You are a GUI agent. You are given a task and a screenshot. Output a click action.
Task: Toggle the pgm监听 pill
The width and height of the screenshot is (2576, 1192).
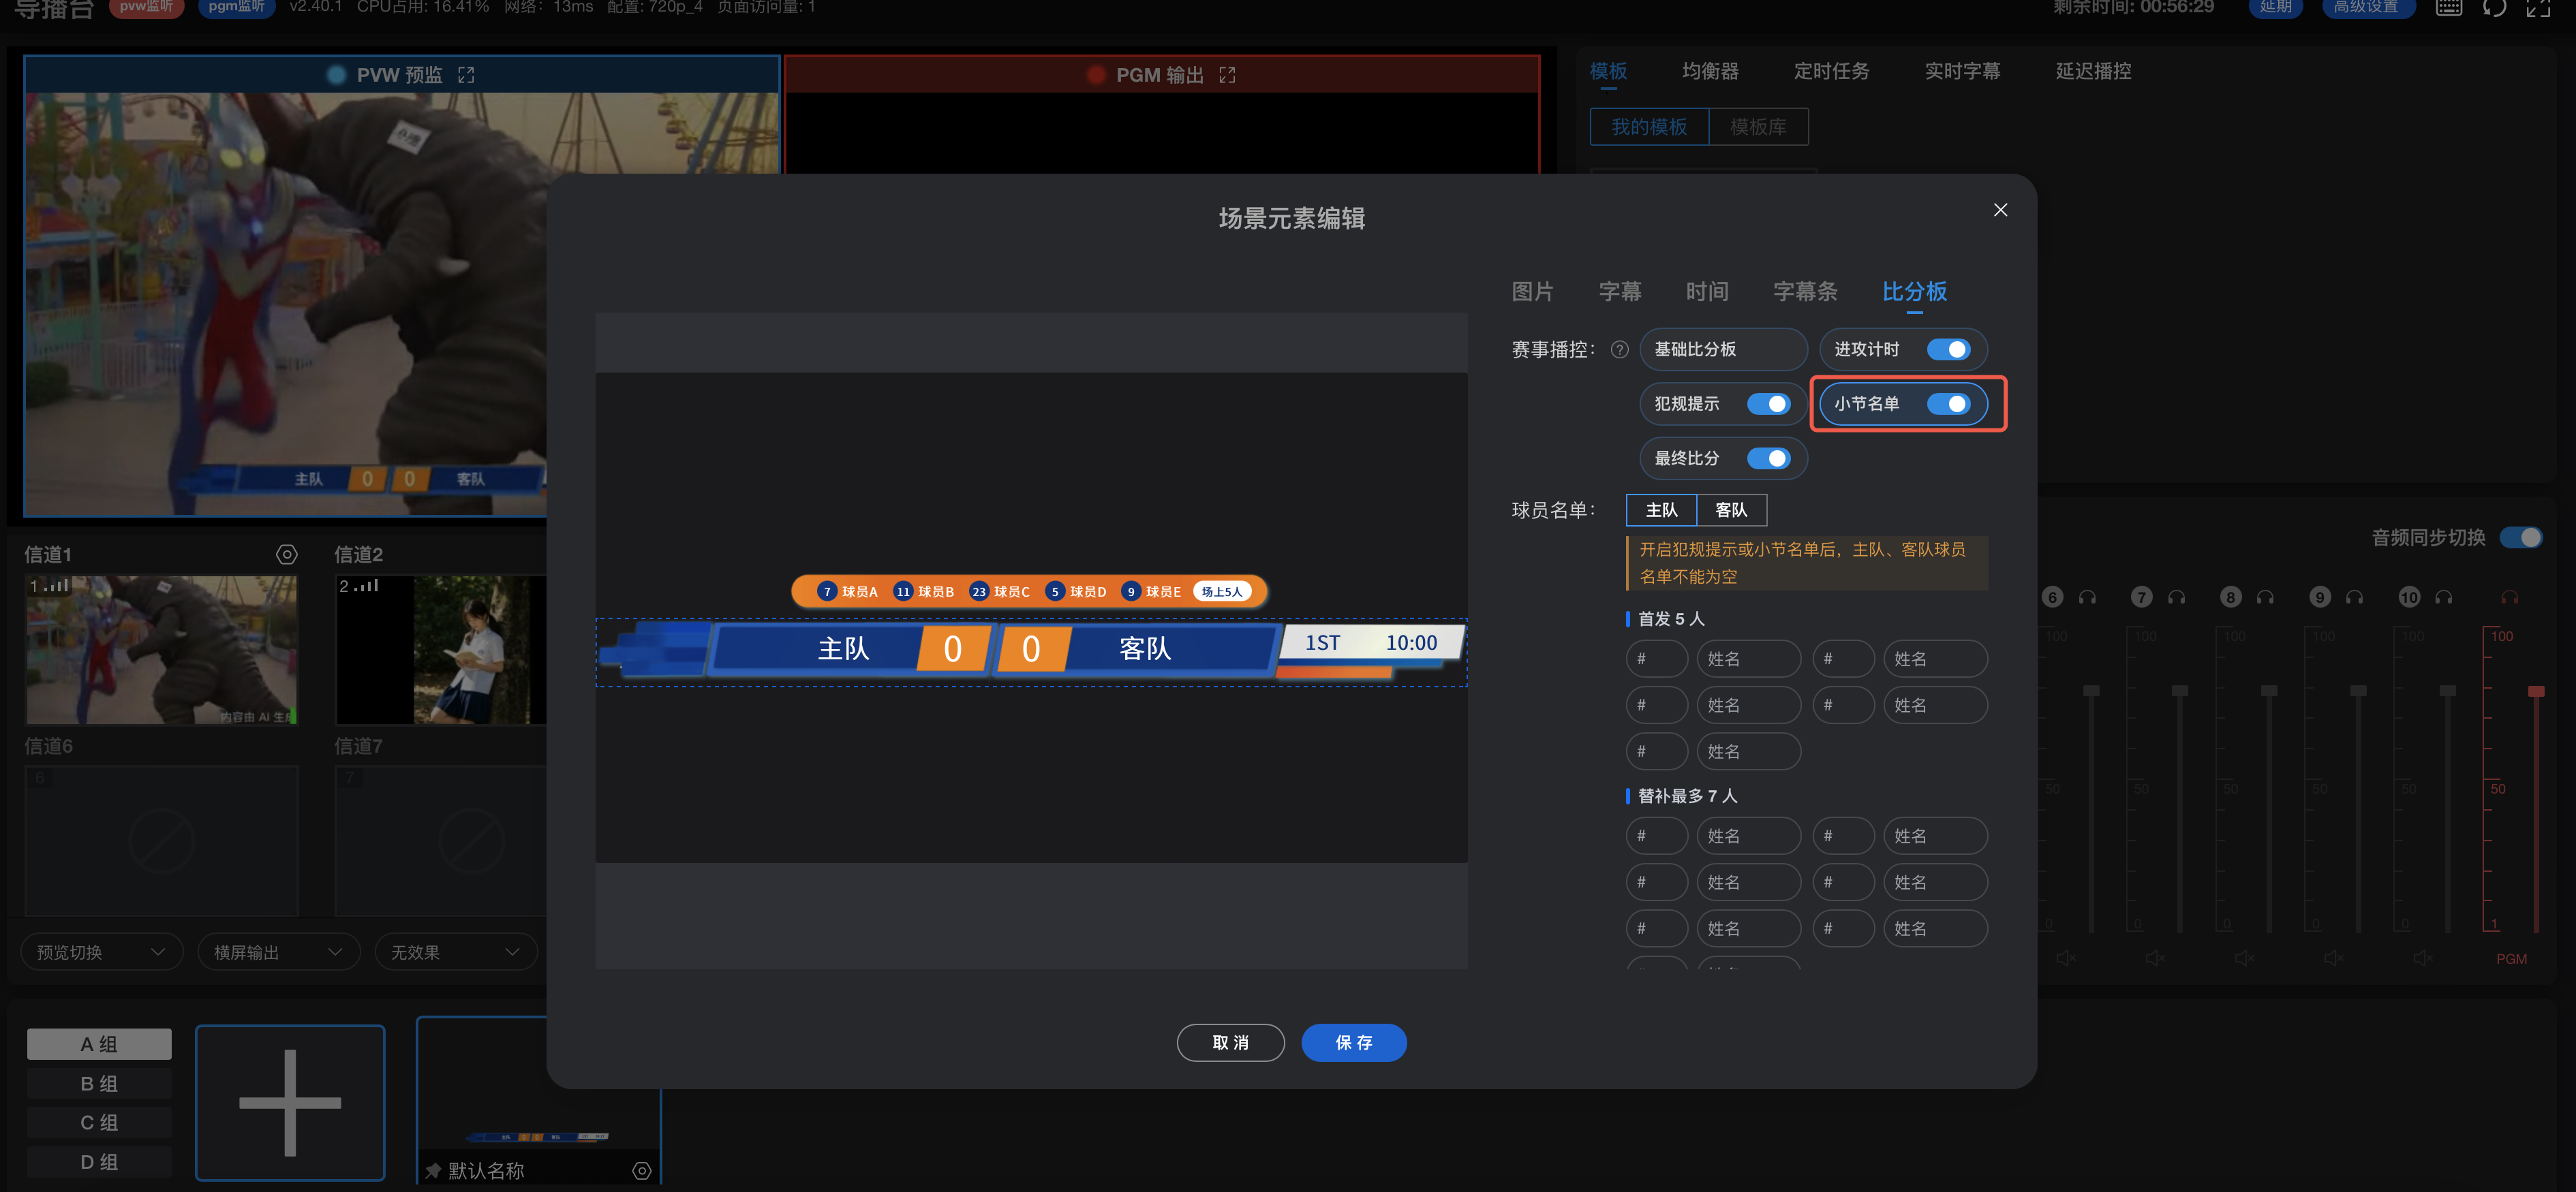tap(237, 7)
